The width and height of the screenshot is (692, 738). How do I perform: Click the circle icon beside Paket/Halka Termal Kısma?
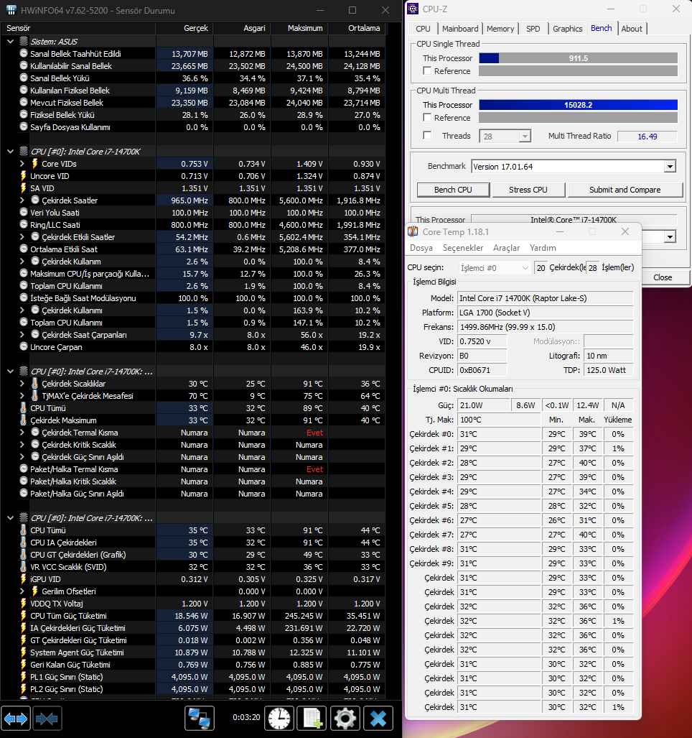click(24, 469)
